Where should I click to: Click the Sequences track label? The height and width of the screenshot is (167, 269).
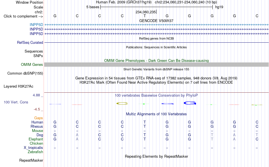coord(34,51)
